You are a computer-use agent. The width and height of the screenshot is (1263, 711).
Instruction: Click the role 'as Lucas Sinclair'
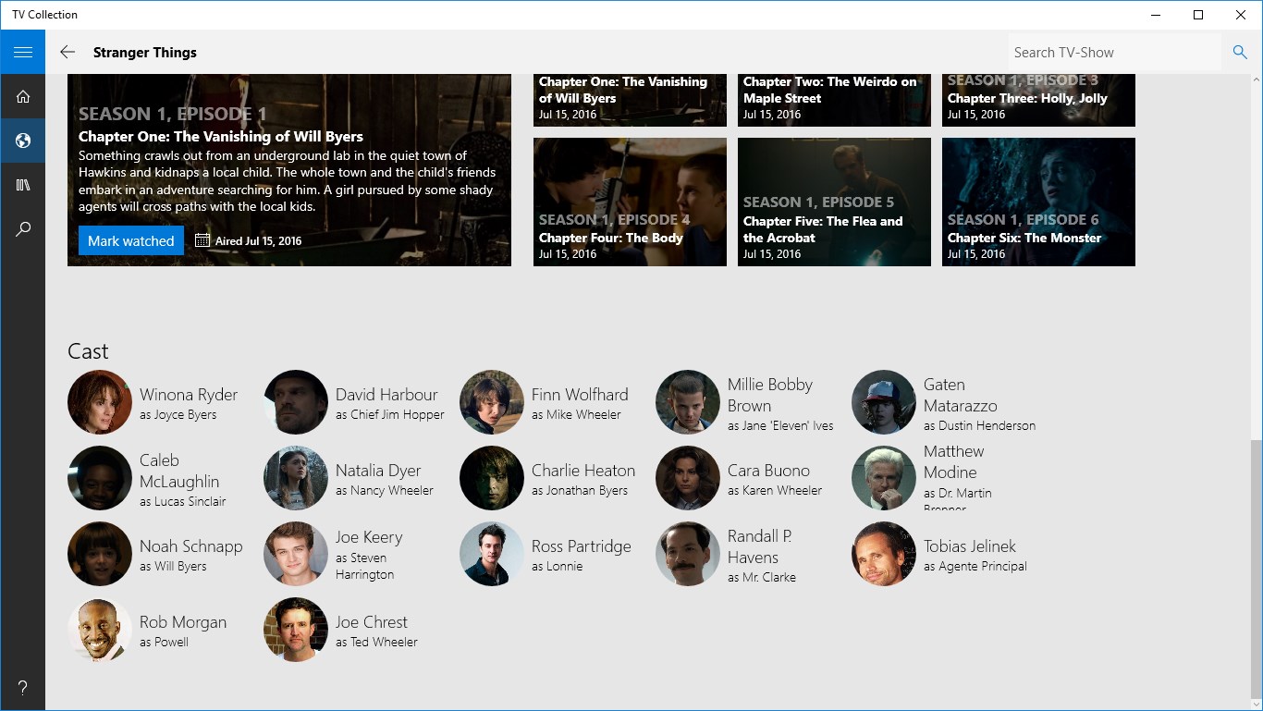[x=183, y=502]
